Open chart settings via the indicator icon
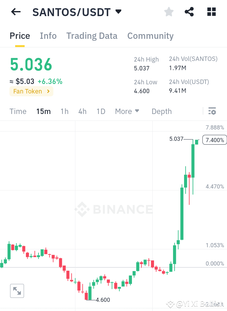The image size is (227, 311). pyautogui.click(x=212, y=111)
